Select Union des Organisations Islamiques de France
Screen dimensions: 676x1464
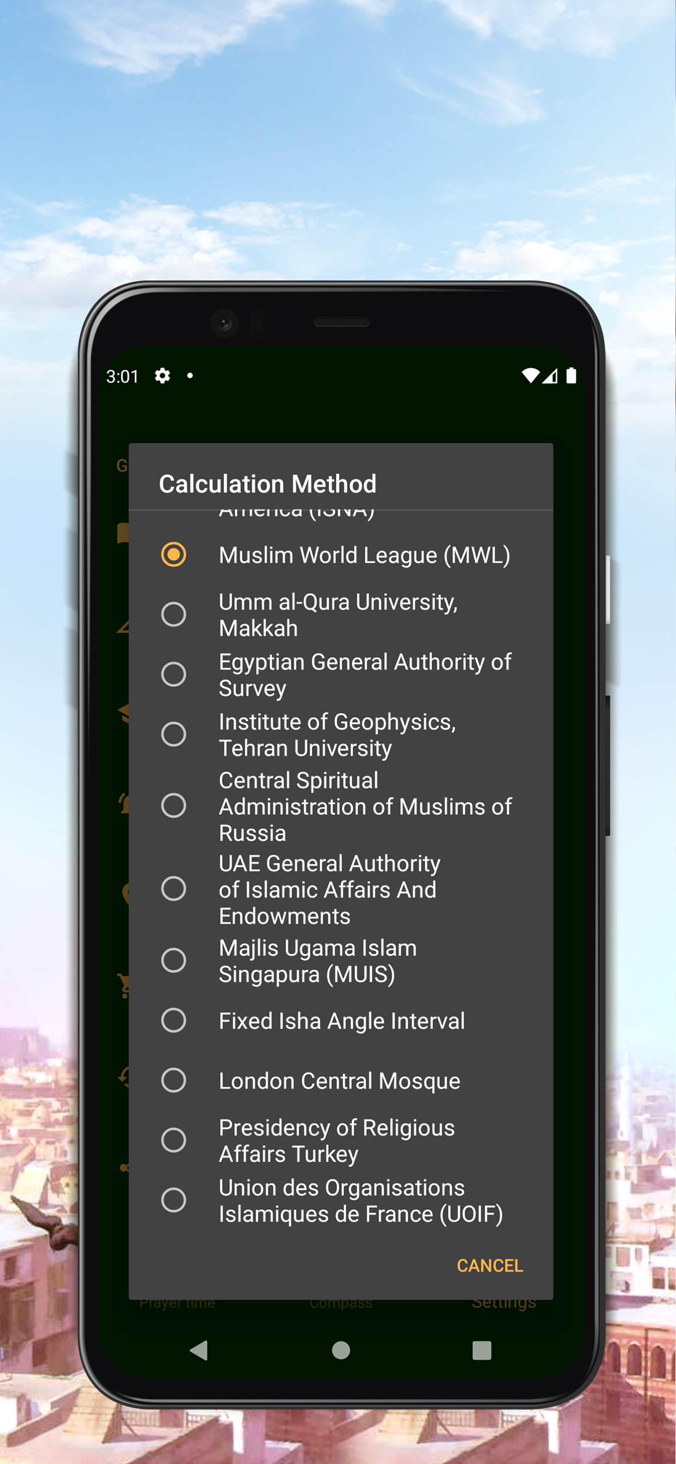tap(341, 1200)
